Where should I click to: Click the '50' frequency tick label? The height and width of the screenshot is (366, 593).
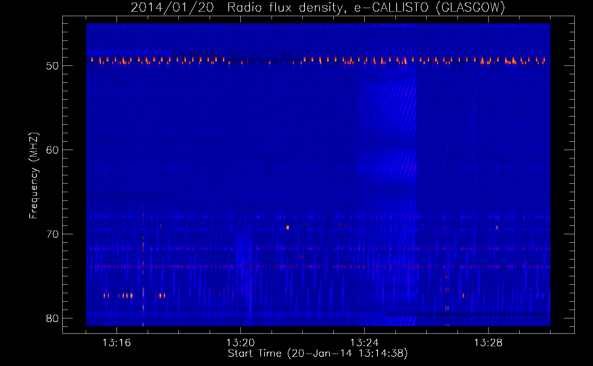[53, 66]
